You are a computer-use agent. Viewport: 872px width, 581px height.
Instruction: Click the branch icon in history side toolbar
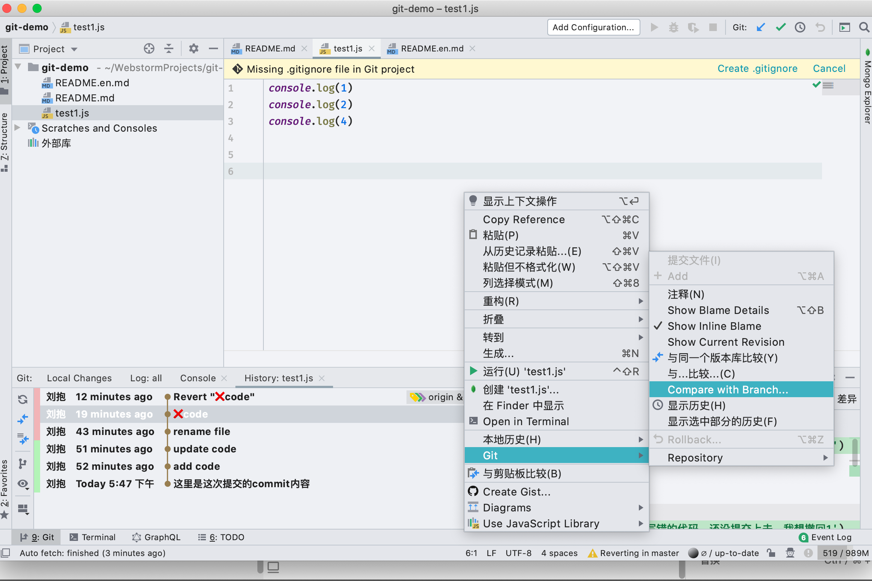pyautogui.click(x=23, y=463)
